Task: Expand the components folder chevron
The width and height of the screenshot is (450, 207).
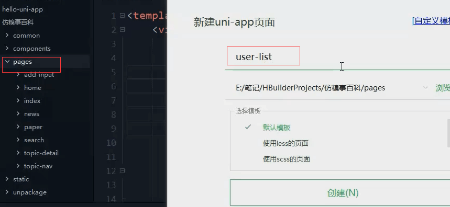Action: 7,49
